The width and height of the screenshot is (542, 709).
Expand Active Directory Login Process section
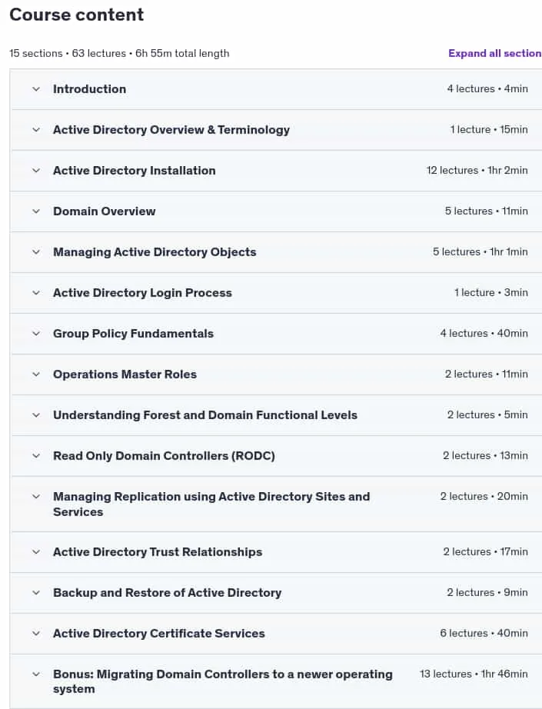(276, 292)
